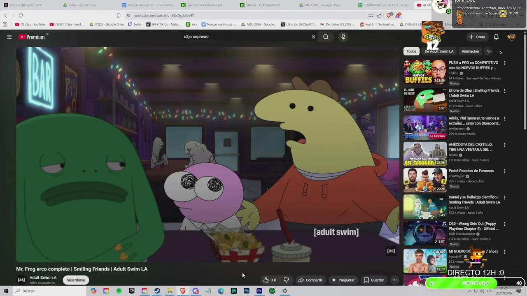Image resolution: width=527 pixels, height=296 pixels.
Task: Open Epic Games launcher from taskbar
Action: [x=132, y=291]
